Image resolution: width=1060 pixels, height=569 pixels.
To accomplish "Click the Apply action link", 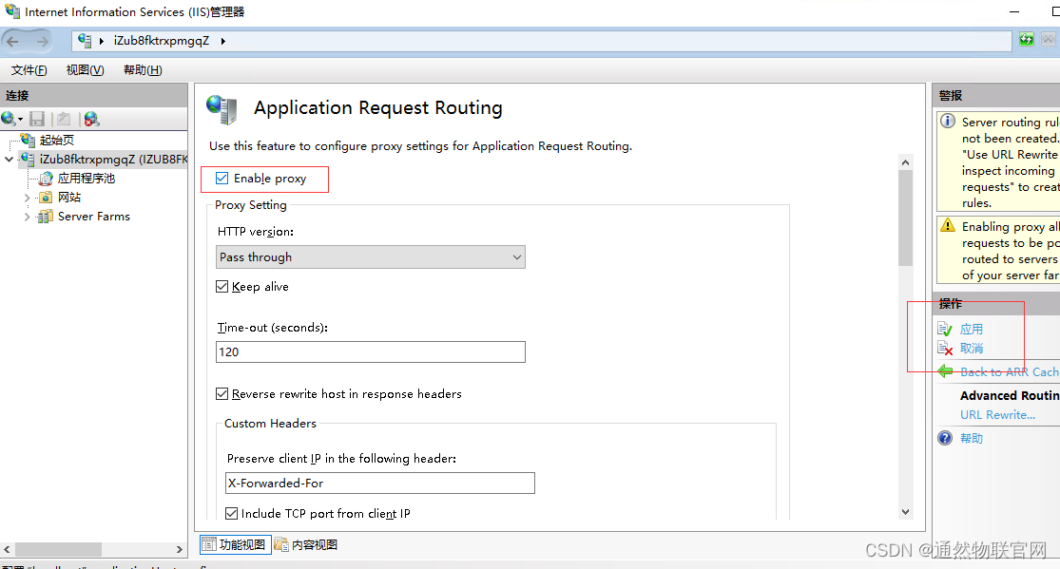I will 972,329.
